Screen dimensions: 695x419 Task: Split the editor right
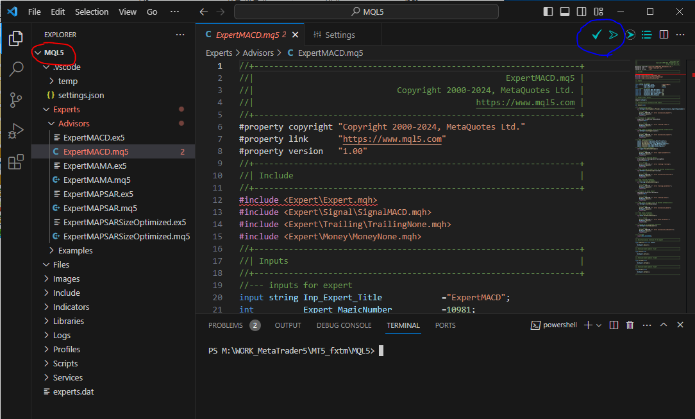tap(664, 35)
